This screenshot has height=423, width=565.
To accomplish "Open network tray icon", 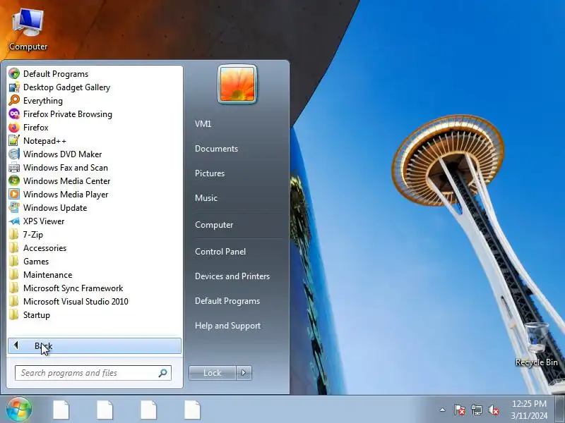I will (x=476, y=410).
